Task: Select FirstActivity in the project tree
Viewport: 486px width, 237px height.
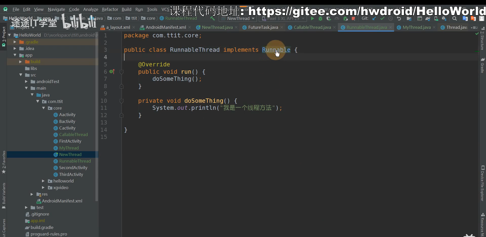Action: click(x=70, y=141)
